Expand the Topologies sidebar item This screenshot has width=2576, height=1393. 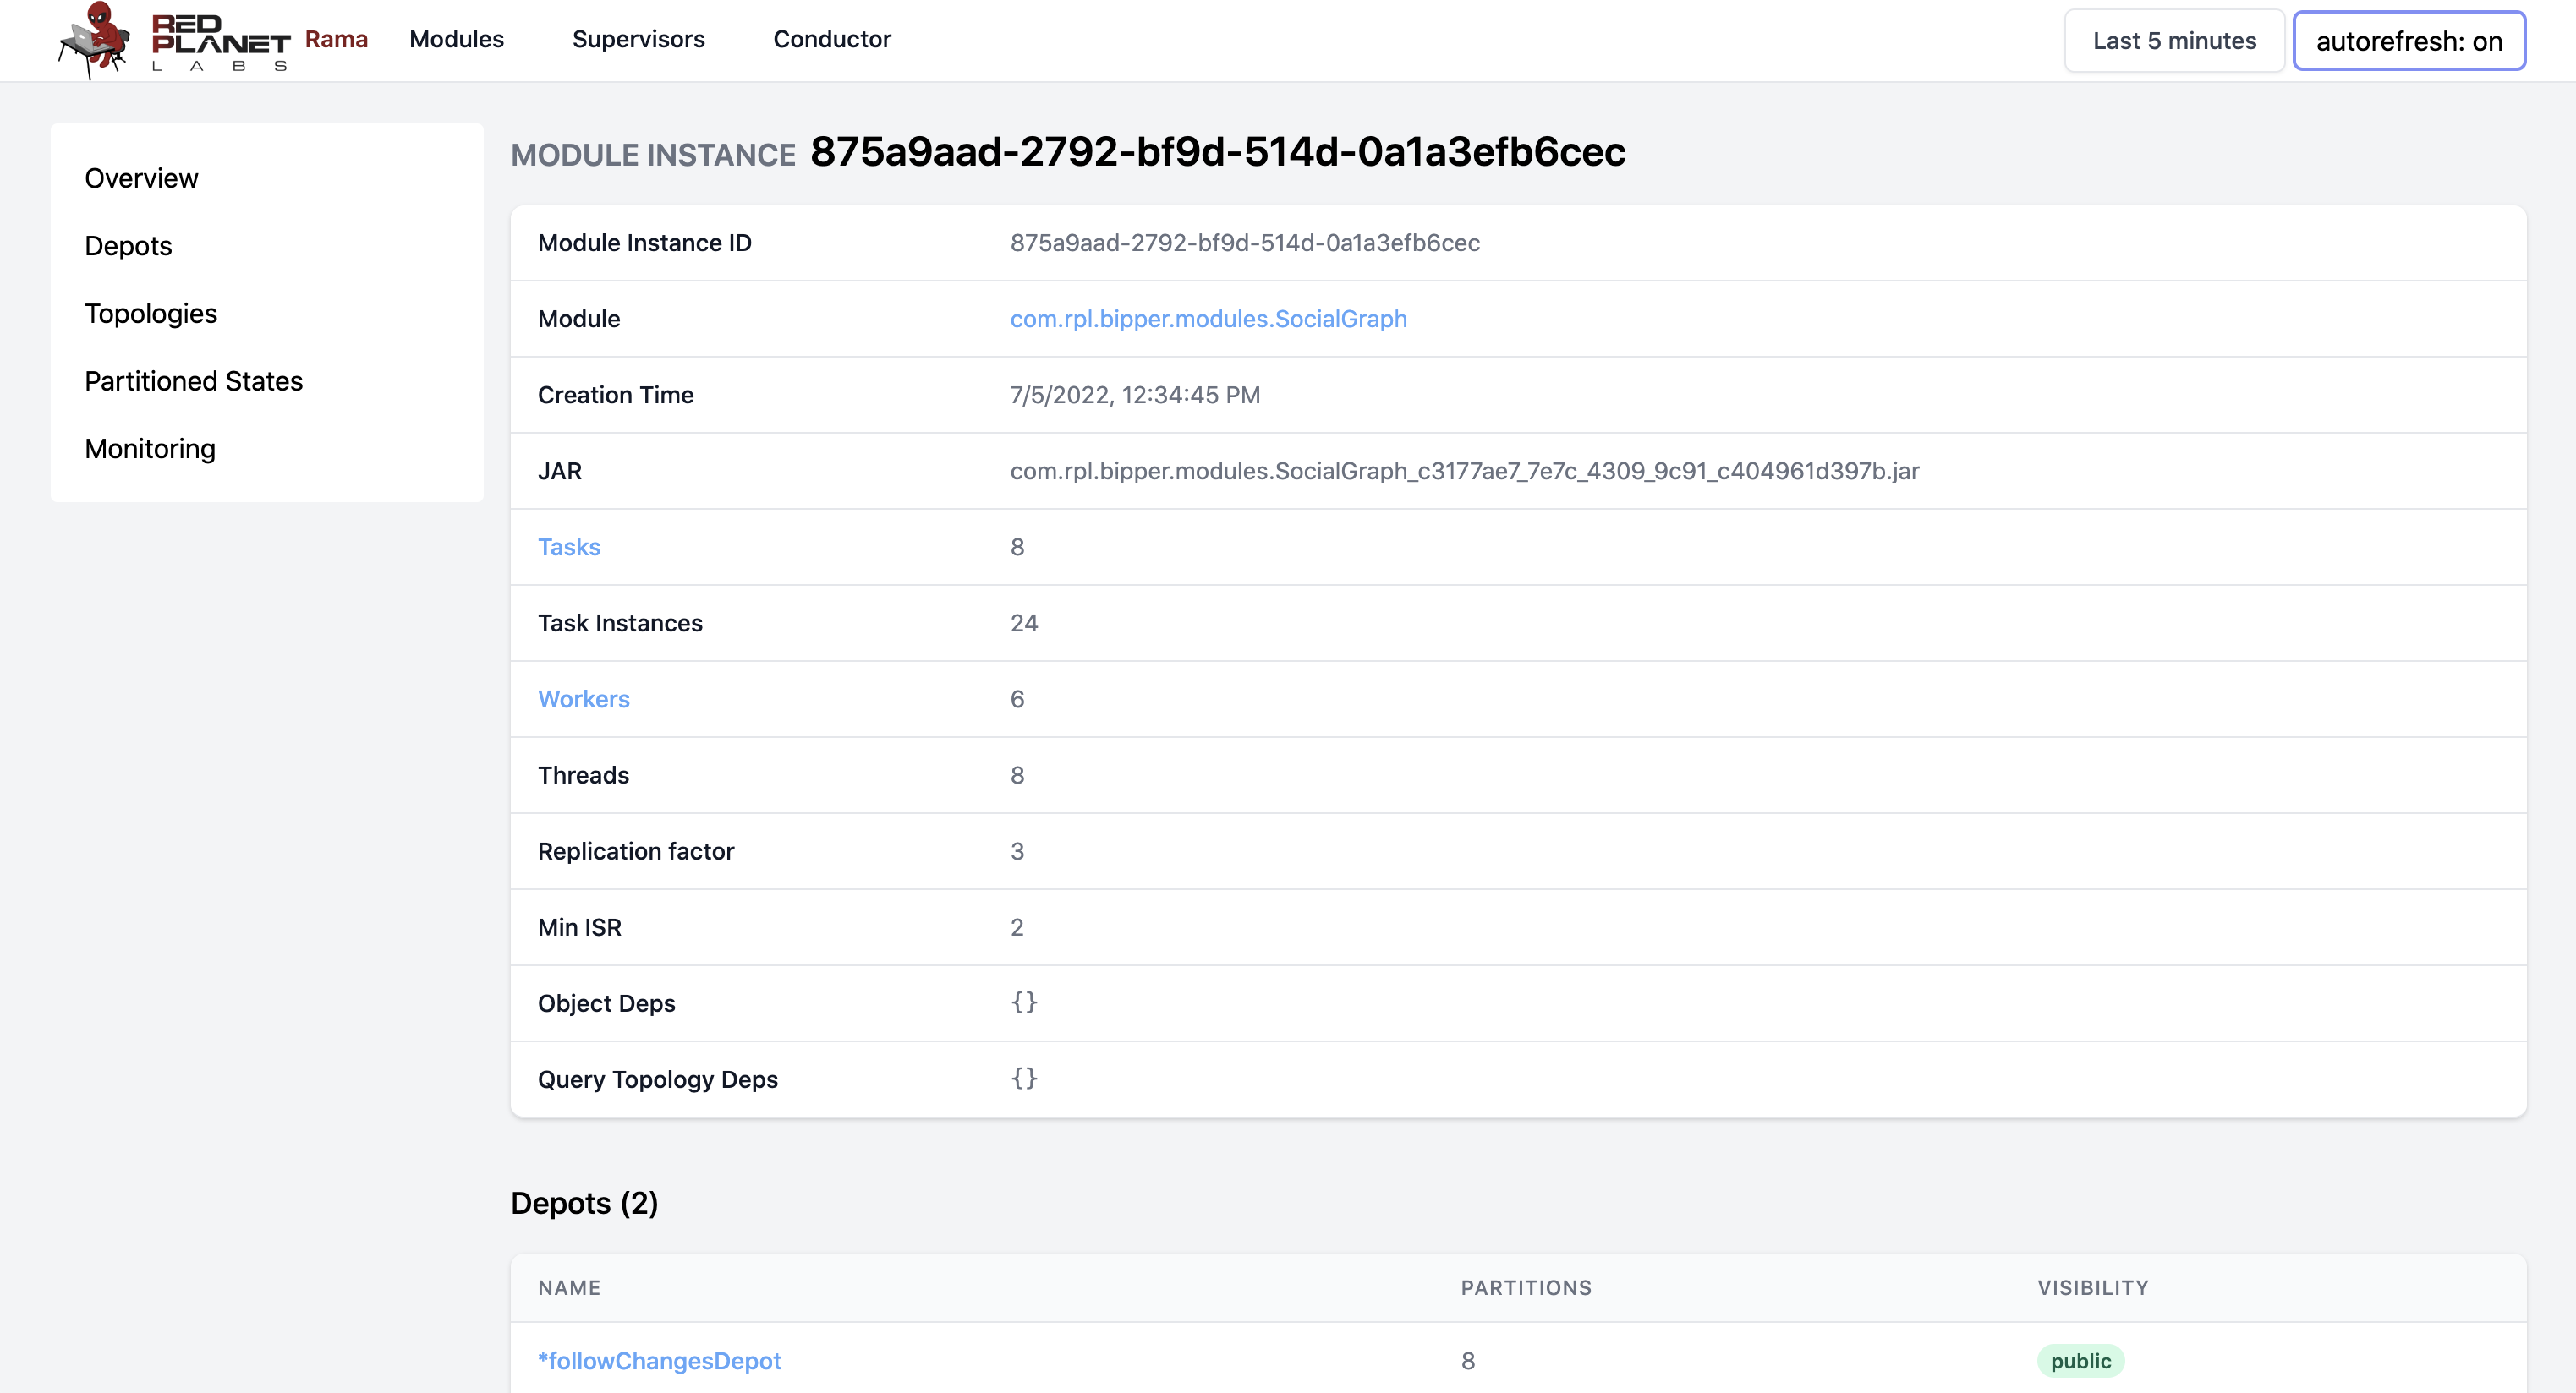coord(151,312)
